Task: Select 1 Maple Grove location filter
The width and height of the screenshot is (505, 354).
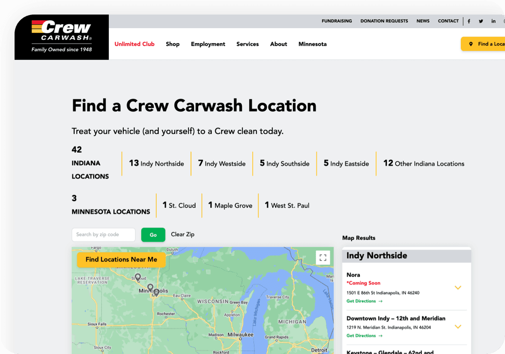Action: click(230, 205)
